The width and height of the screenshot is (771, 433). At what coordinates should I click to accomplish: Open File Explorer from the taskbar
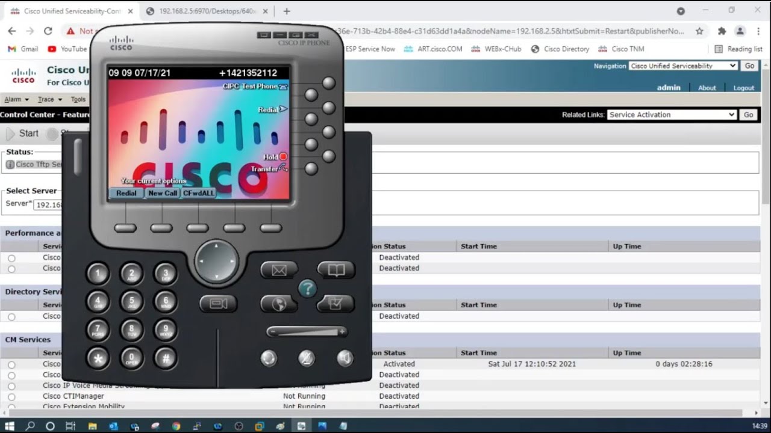[92, 426]
